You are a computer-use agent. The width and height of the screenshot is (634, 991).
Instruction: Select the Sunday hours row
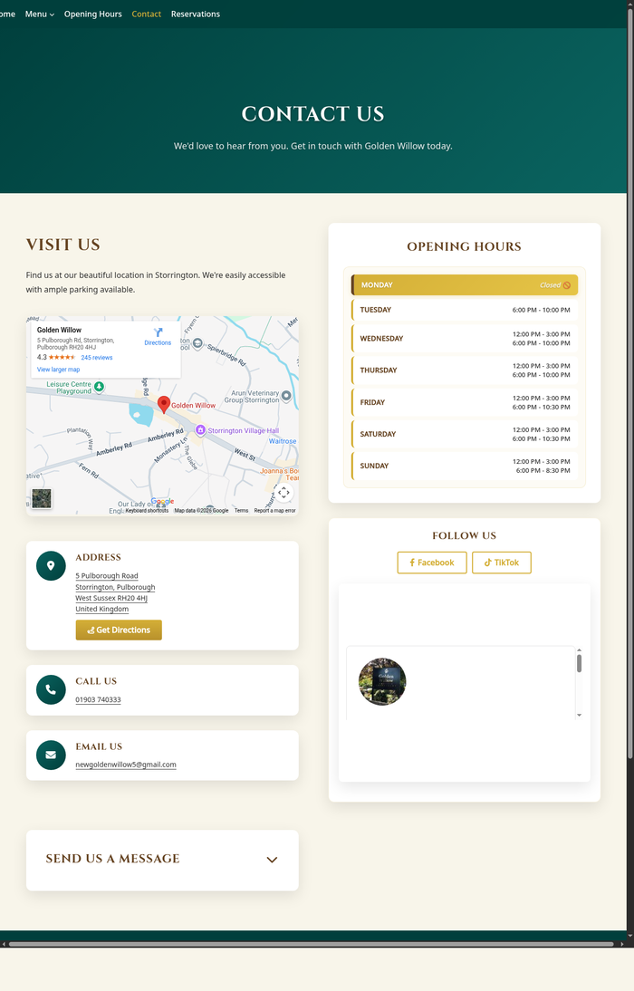coord(465,466)
